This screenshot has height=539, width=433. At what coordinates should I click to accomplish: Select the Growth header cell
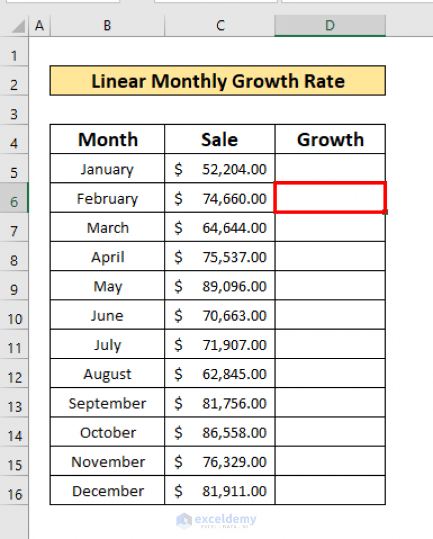coord(329,139)
